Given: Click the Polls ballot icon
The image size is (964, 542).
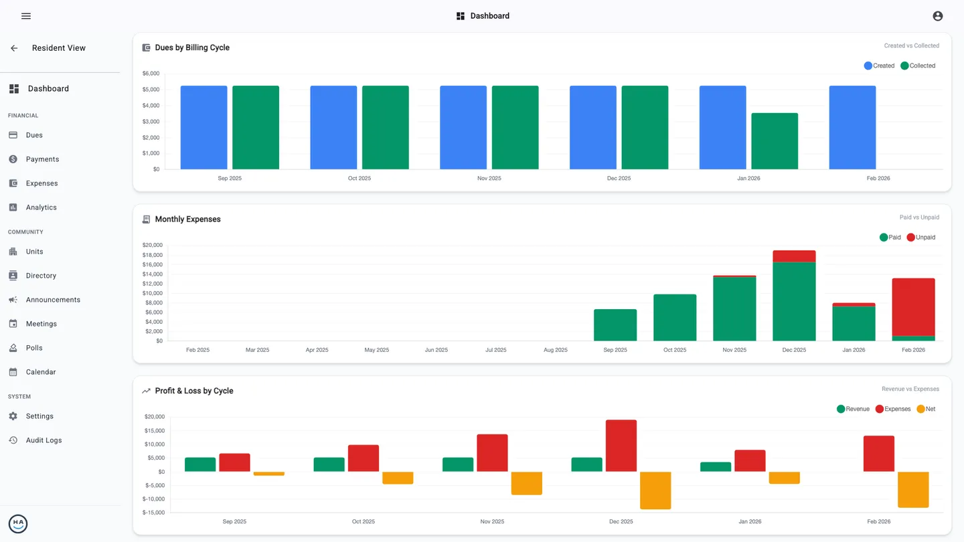Looking at the screenshot, I should point(13,348).
